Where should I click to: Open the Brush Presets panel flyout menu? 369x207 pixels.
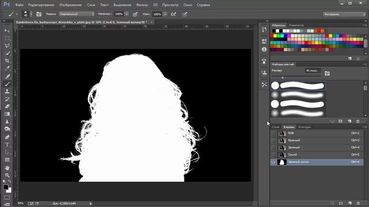(x=364, y=64)
